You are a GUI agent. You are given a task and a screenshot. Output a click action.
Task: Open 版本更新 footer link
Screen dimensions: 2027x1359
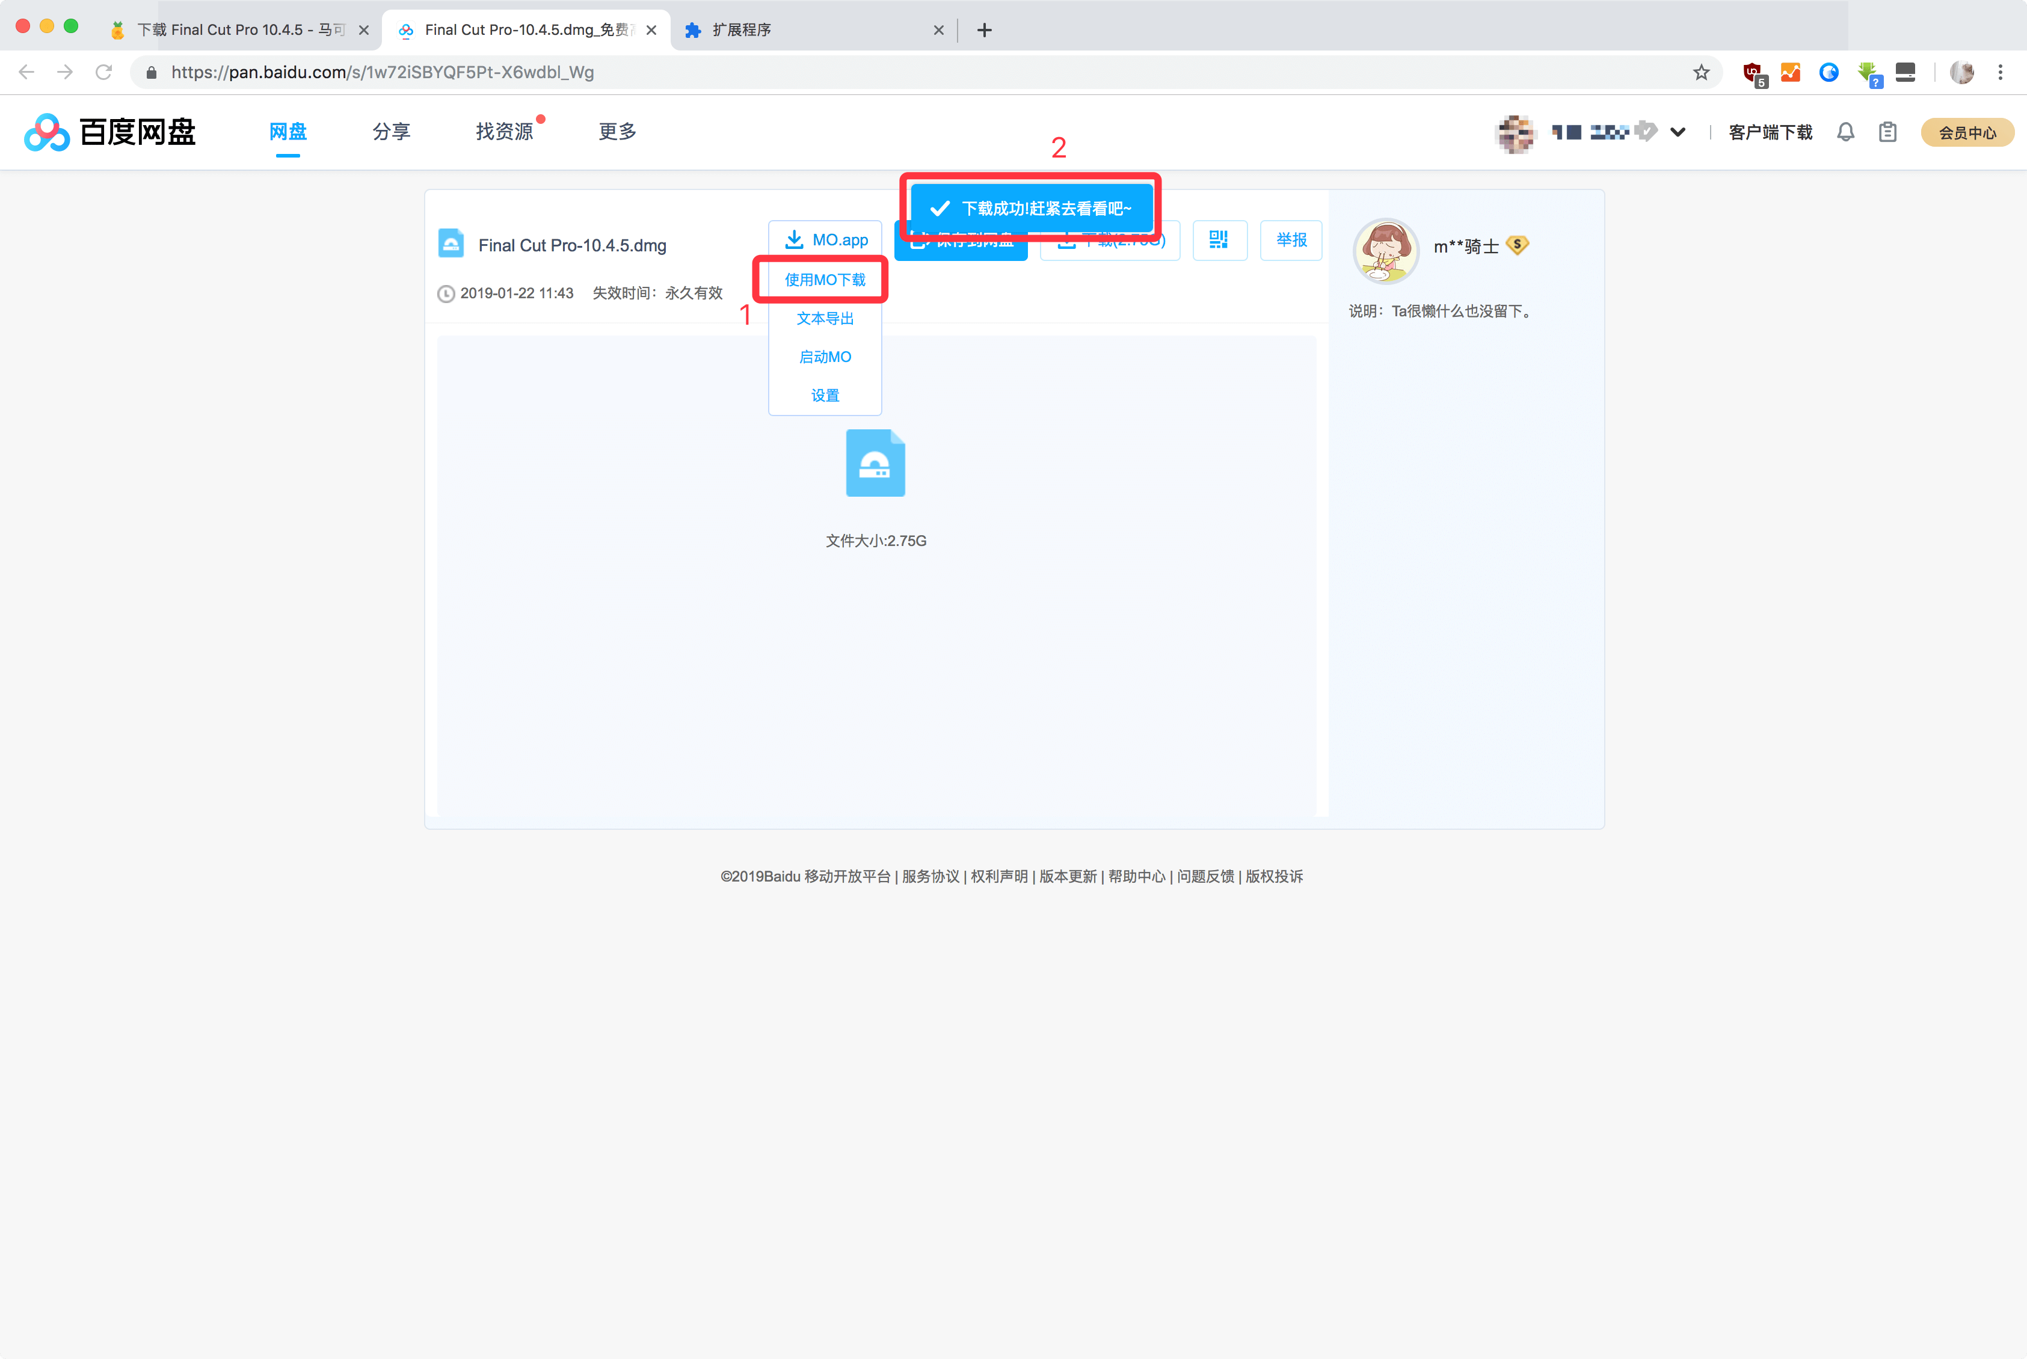pyautogui.click(x=1067, y=876)
